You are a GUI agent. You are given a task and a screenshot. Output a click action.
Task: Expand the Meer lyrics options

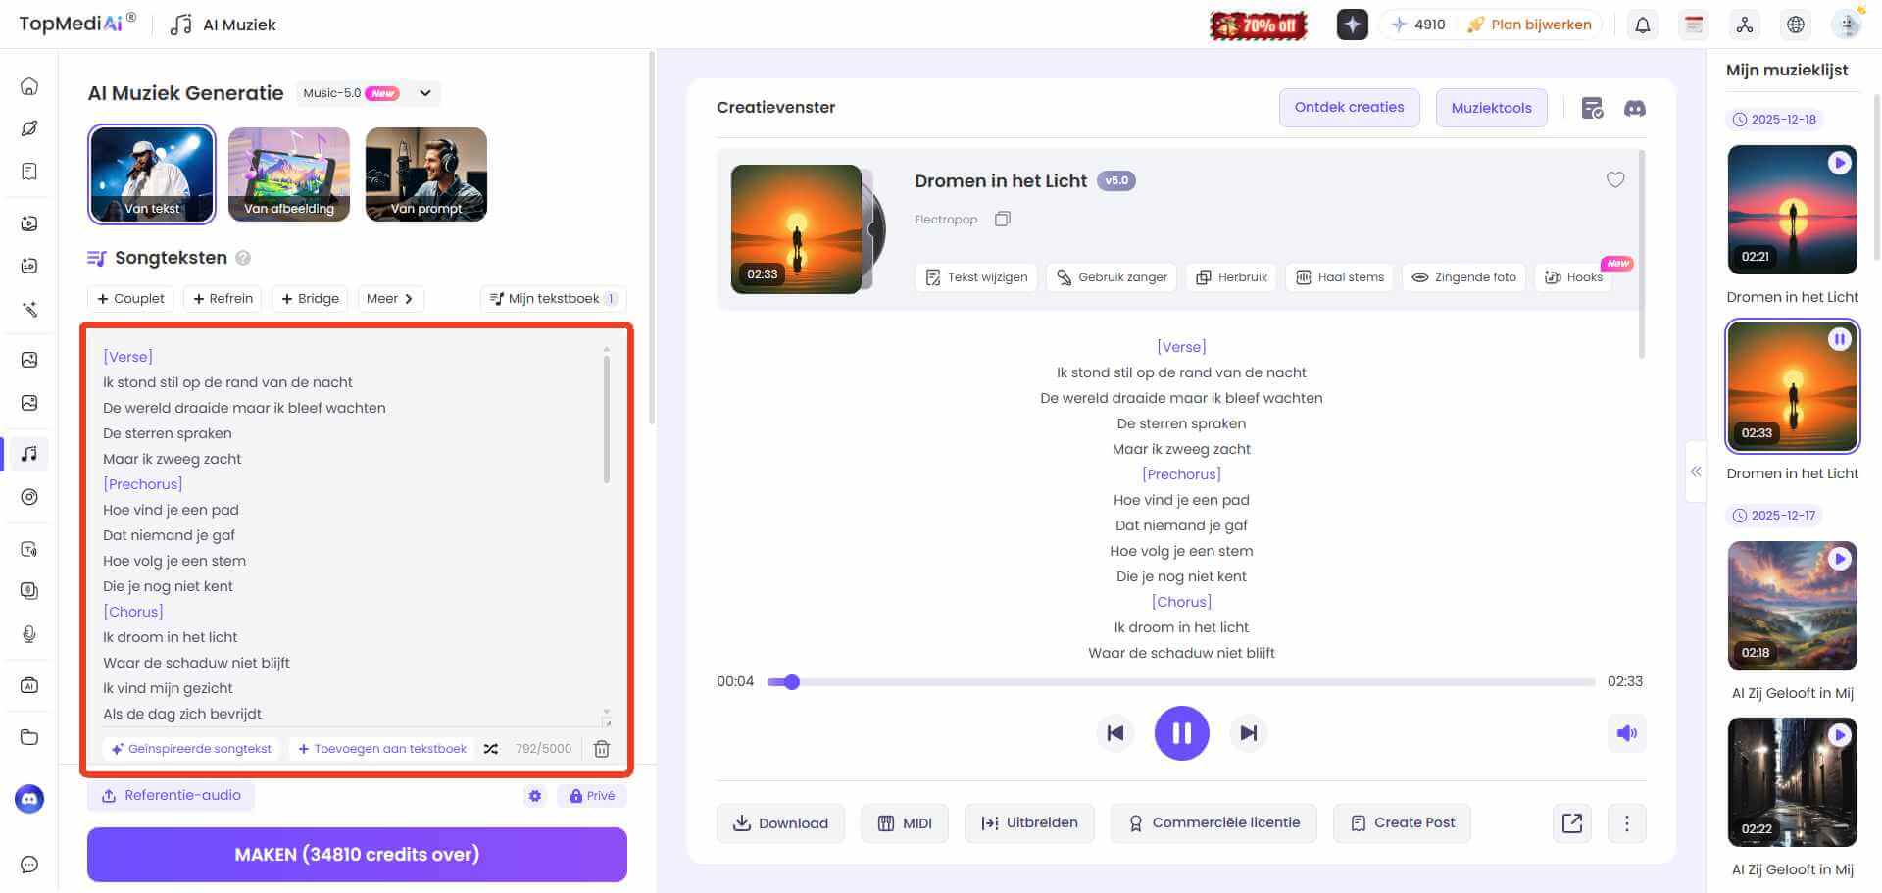point(389,298)
